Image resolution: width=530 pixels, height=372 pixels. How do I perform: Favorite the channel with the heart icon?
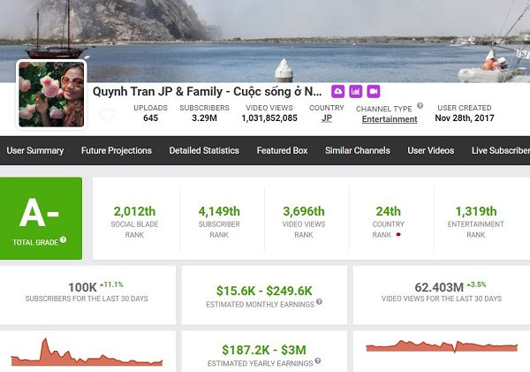106,115
